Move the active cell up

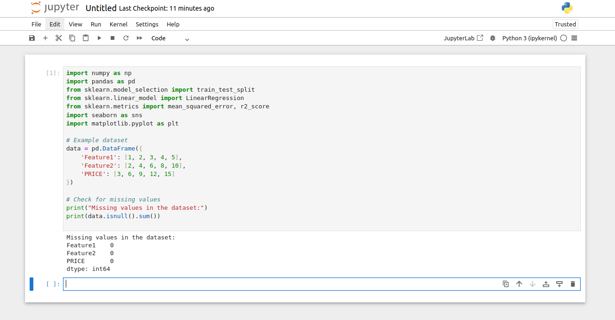pyautogui.click(x=519, y=284)
